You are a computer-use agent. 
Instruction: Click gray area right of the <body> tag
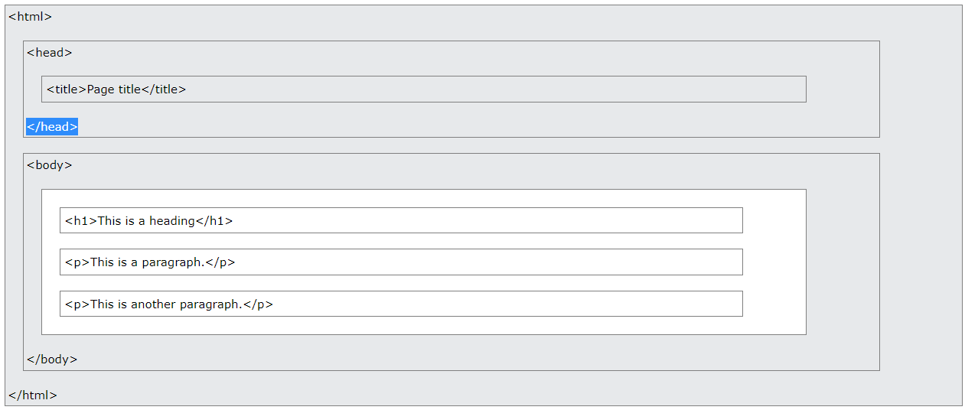click(x=474, y=165)
